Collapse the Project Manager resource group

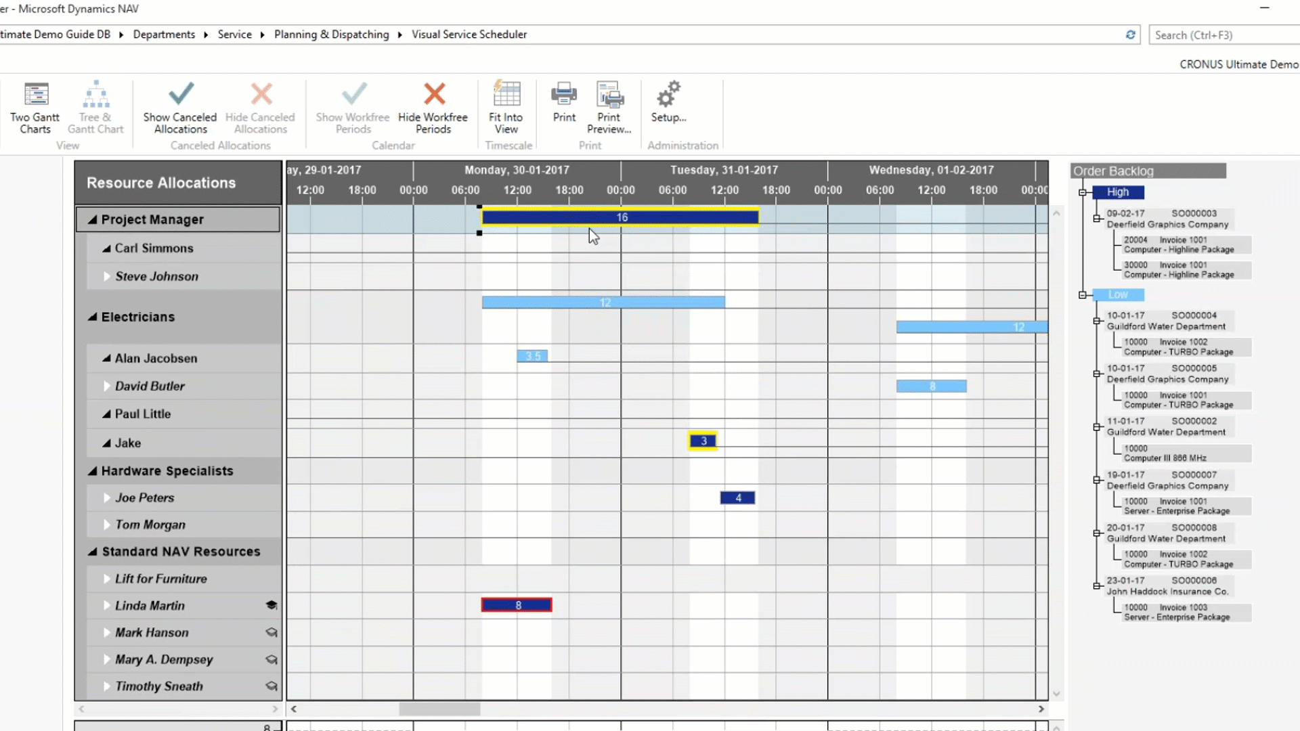(93, 219)
